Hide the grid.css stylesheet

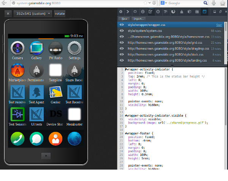click(122, 43)
